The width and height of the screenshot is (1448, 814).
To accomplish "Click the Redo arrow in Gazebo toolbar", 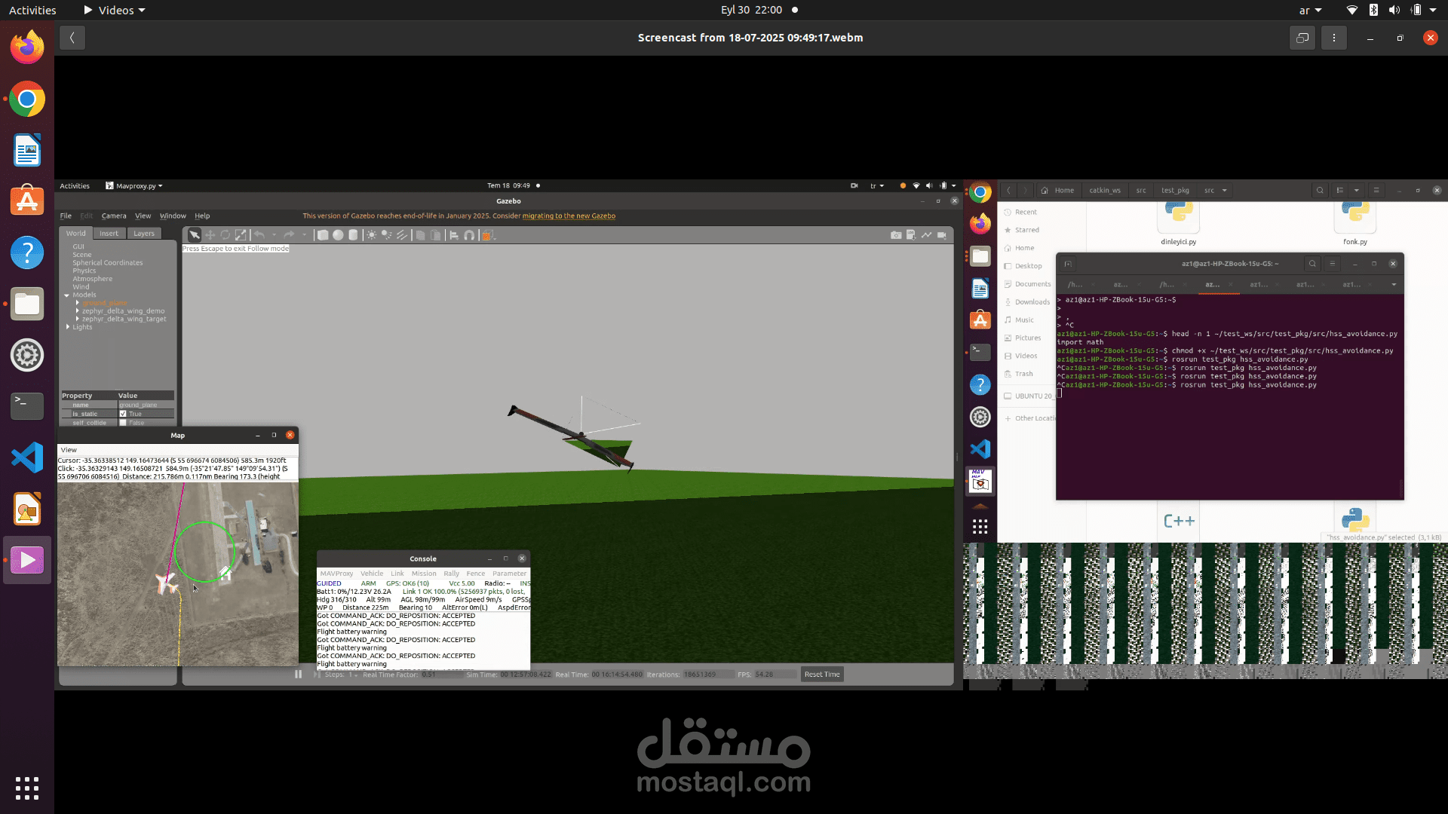I will (x=289, y=235).
